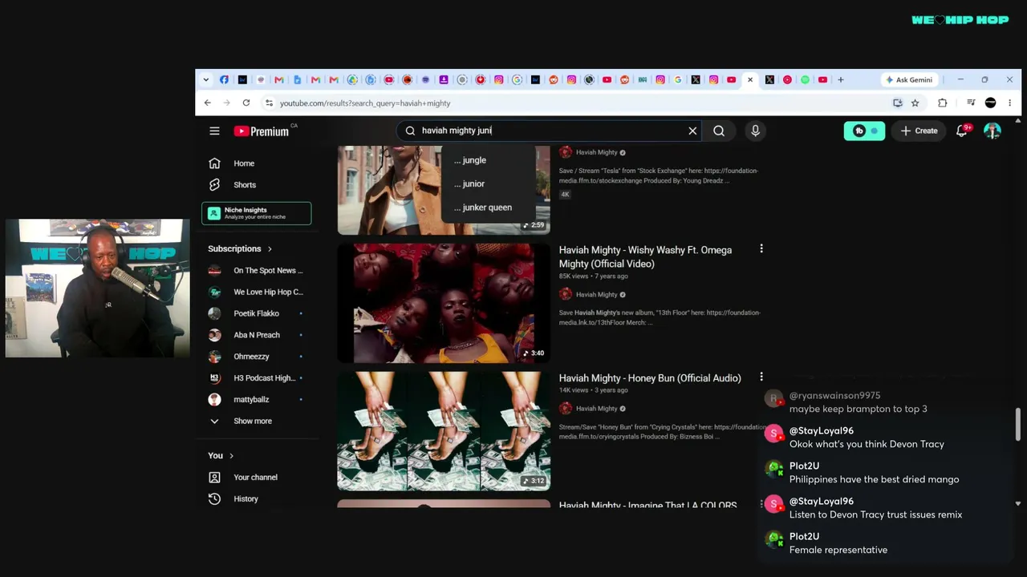The image size is (1027, 577).
Task: Open Aba N Preach subscription
Action: (x=257, y=335)
